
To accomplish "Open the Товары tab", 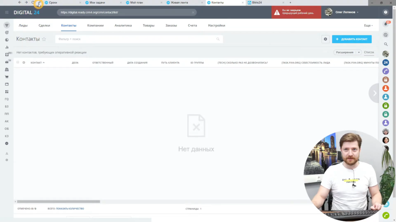I will click(x=149, y=25).
